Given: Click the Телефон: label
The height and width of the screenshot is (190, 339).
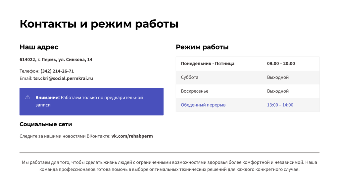Looking at the screenshot, I should click(x=29, y=71).
